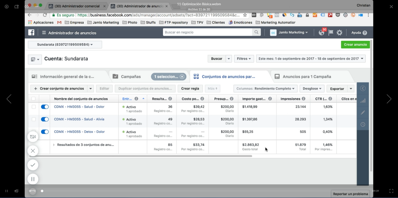Open the Desglose dropdown

312,89
